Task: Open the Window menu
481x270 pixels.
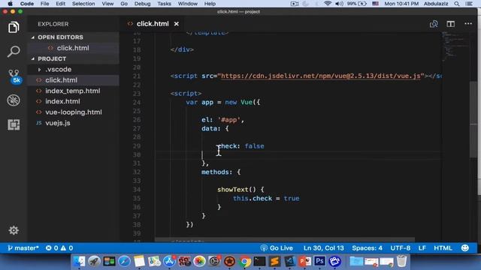Action: click(x=188, y=4)
